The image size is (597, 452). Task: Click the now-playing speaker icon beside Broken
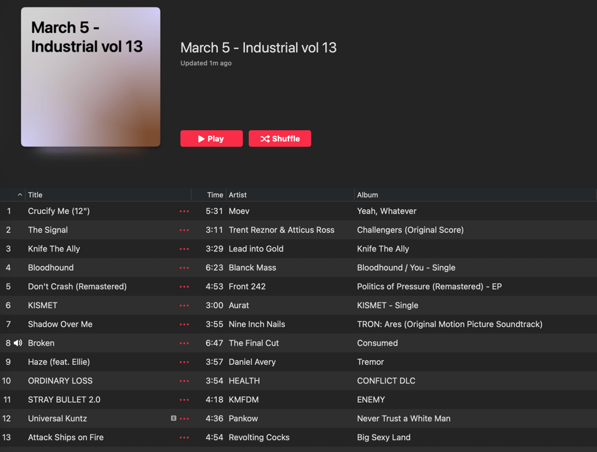18,343
